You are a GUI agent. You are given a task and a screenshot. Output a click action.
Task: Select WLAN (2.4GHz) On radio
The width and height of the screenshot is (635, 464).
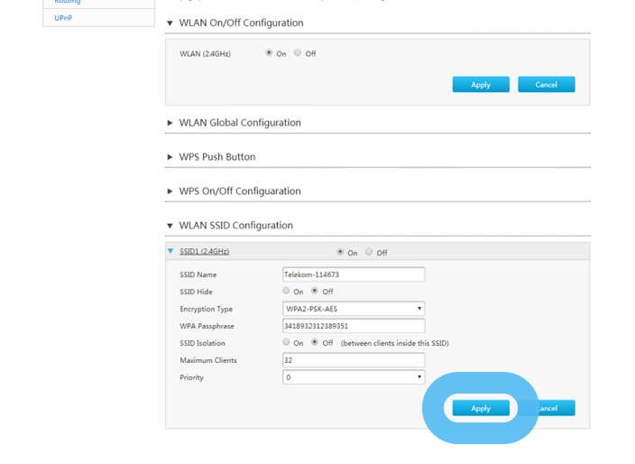tap(269, 53)
